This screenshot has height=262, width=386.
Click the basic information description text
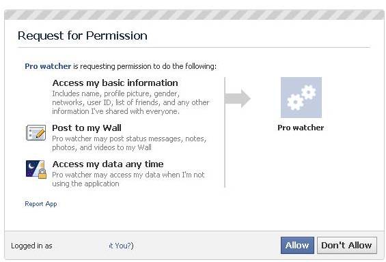[x=130, y=102]
